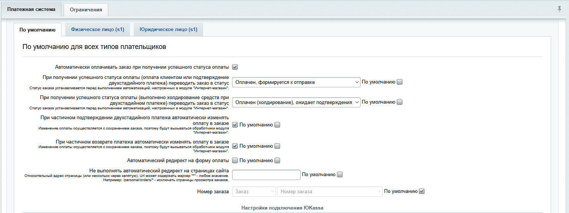Click the redirect exclusion pages text field
Screen dimensions: 569x213
point(266,175)
